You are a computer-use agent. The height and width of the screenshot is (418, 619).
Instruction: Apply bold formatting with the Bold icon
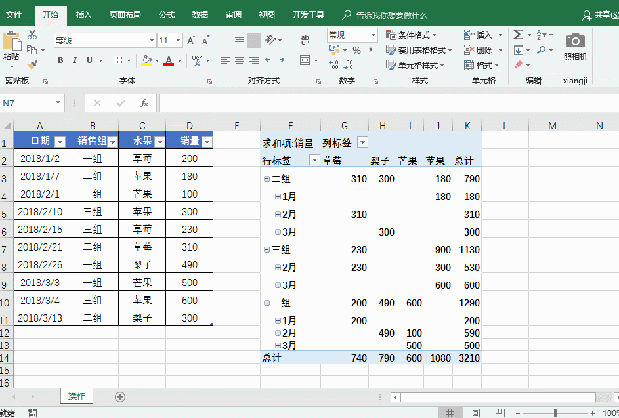click(60, 60)
